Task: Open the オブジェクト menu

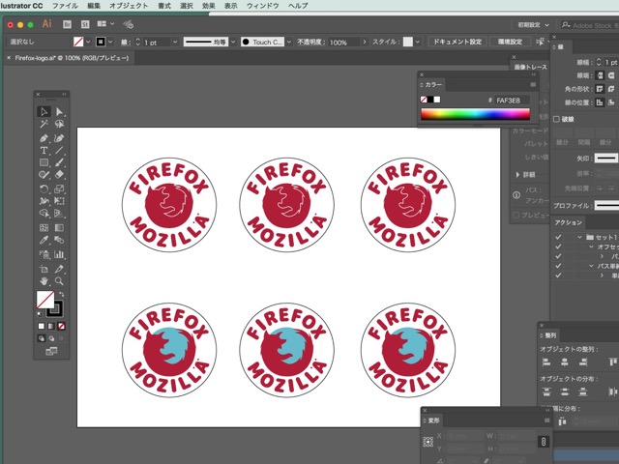Action: coord(129,6)
